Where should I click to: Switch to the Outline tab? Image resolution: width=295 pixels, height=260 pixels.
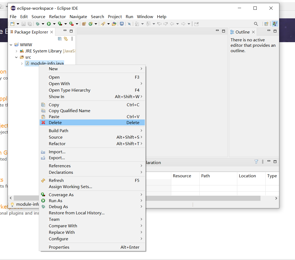tap(242, 32)
